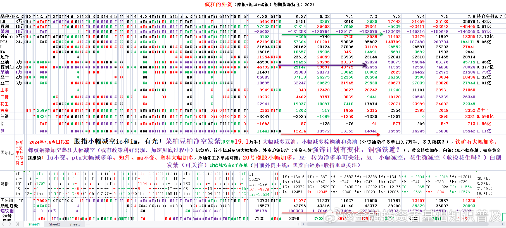Viewport: 506px width, 228px height.
Task: Select the 股指 row label
Action: [x=7, y=184]
